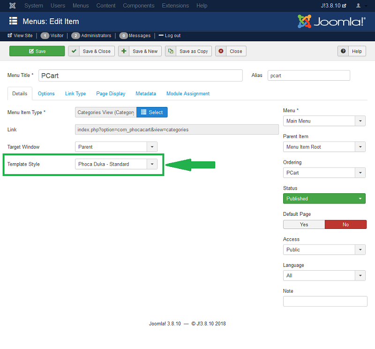Open the Status Published dropdown
The image size is (375, 349).
pos(360,198)
